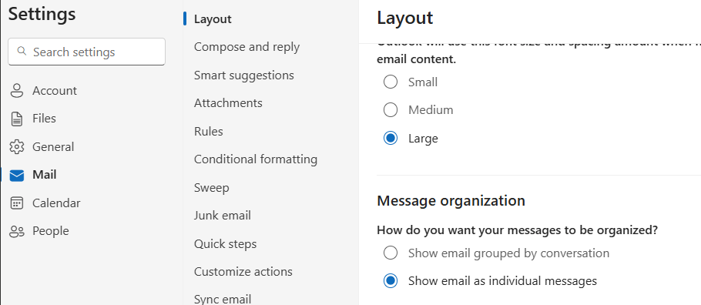Screen dimensions: 701x305
Task: Select the Medium font size option
Action: pos(391,109)
